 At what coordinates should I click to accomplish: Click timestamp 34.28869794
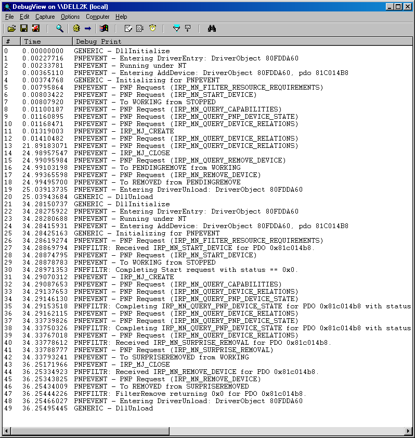45,248
